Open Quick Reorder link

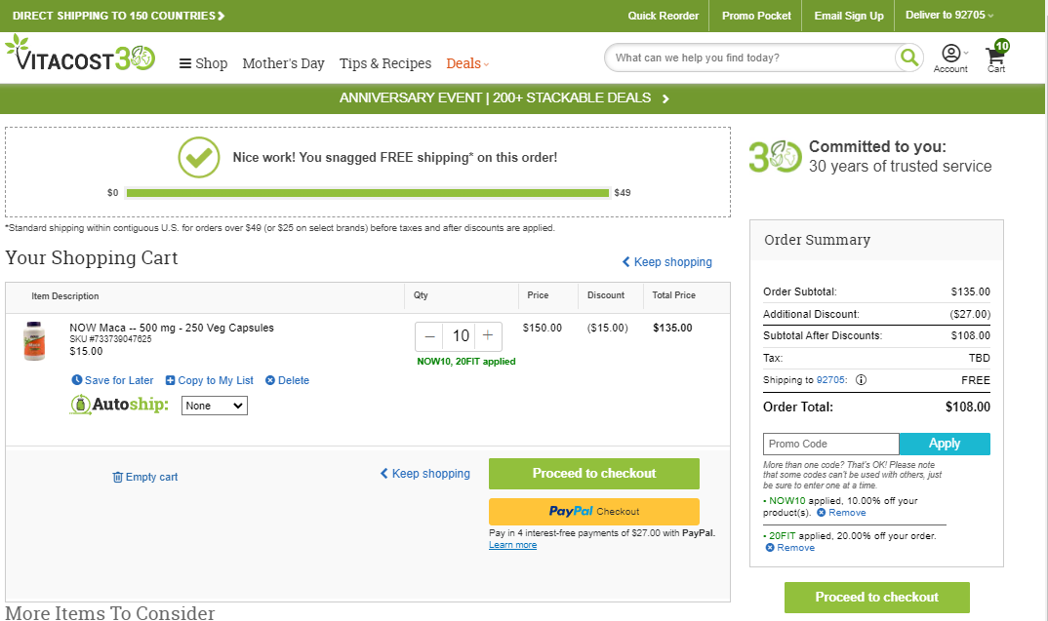coord(663,16)
